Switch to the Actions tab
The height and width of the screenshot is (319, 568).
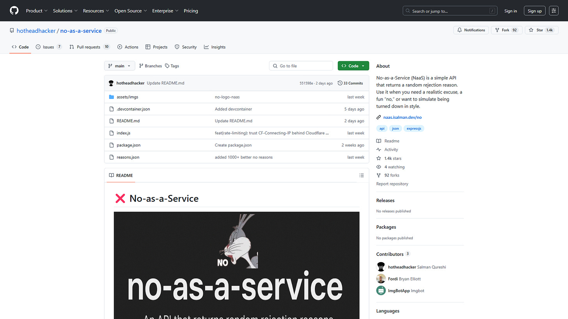pyautogui.click(x=128, y=47)
